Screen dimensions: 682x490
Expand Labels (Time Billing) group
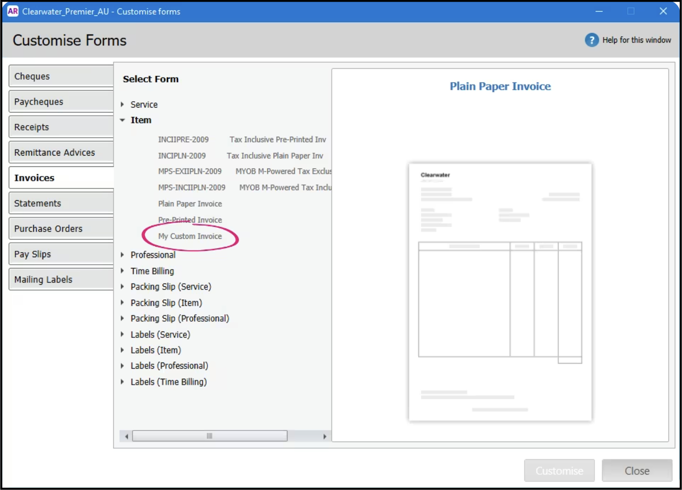[122, 382]
